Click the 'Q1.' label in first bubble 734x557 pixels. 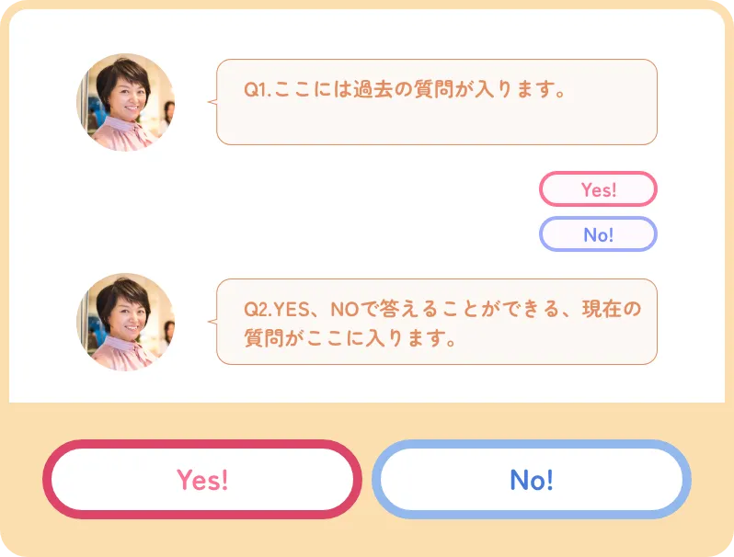tap(255, 90)
